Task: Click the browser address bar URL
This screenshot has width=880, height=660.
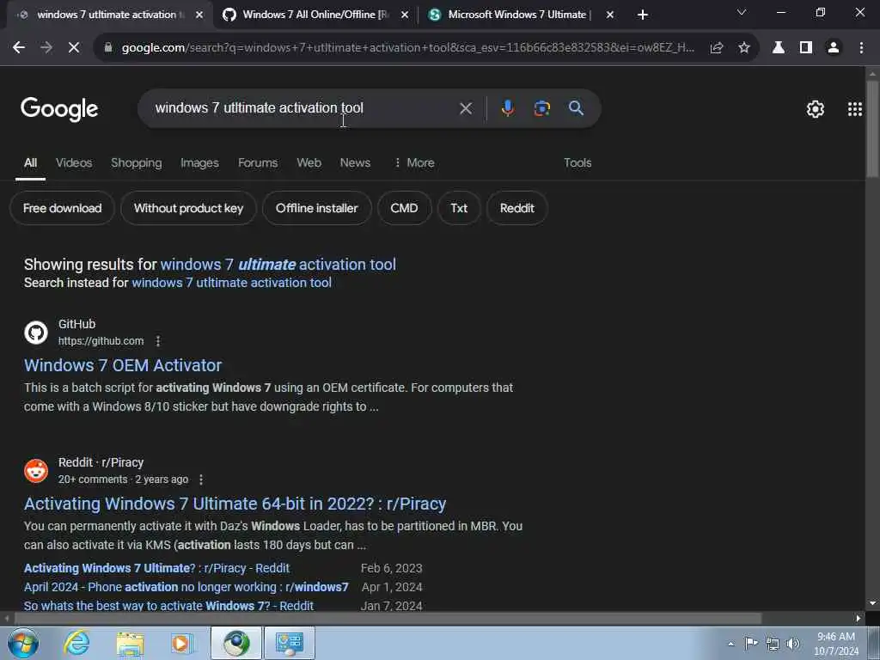Action: point(408,48)
